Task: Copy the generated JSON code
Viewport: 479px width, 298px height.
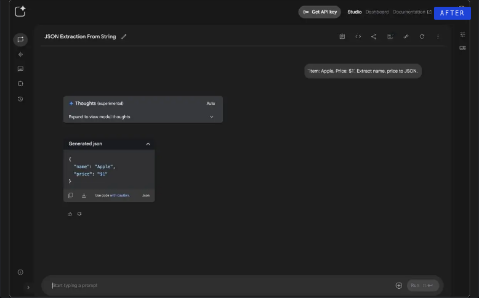Action: [x=71, y=195]
